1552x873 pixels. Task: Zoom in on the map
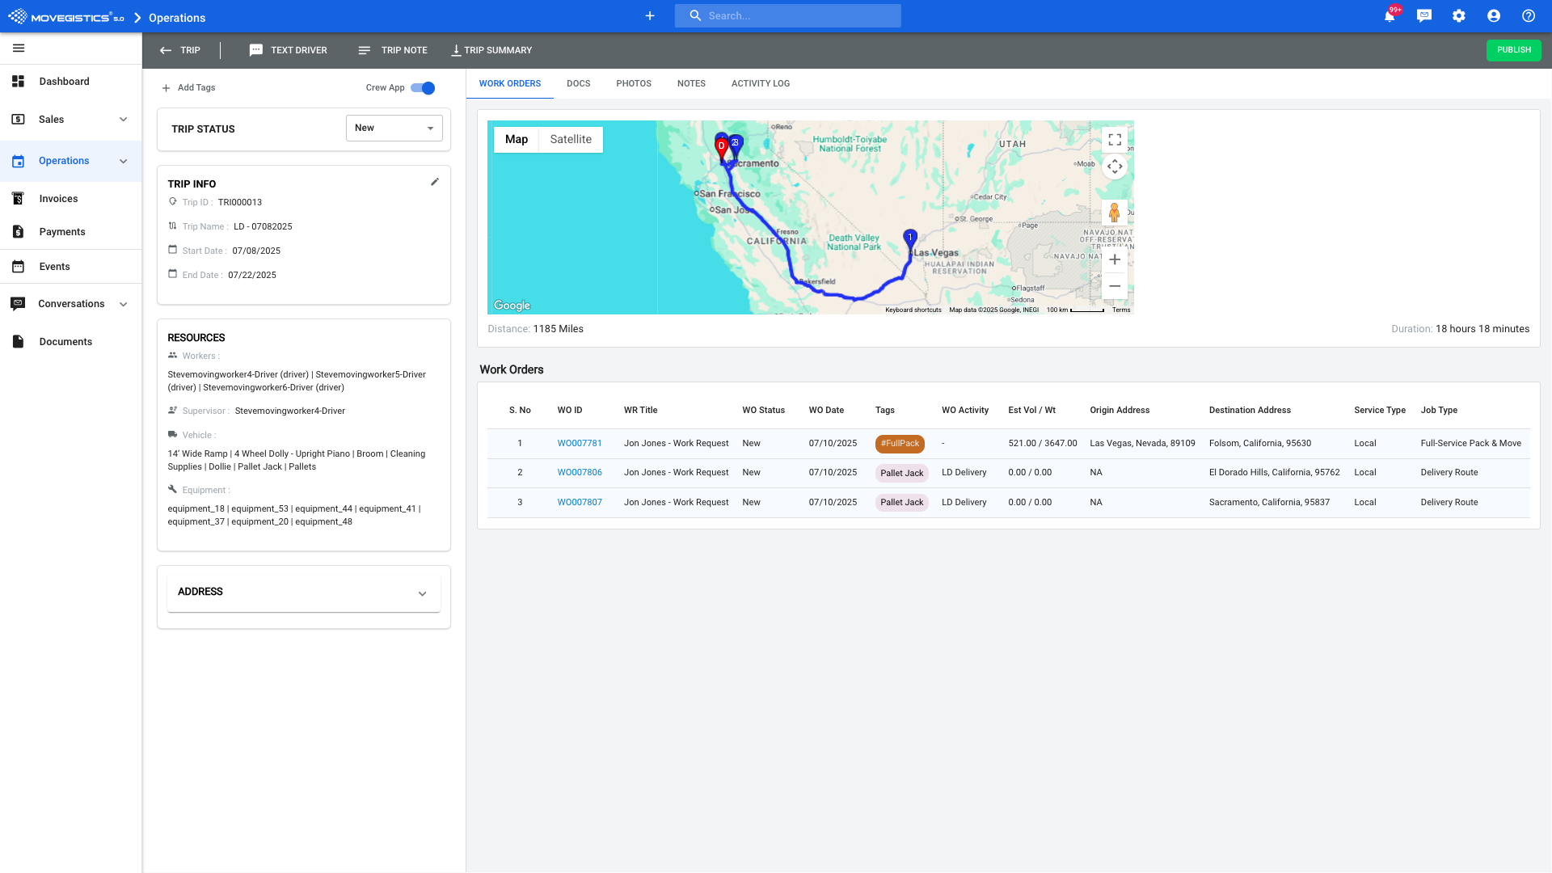click(1115, 259)
